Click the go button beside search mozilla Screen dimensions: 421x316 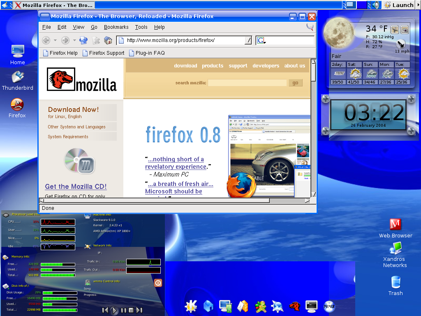tap(295, 83)
